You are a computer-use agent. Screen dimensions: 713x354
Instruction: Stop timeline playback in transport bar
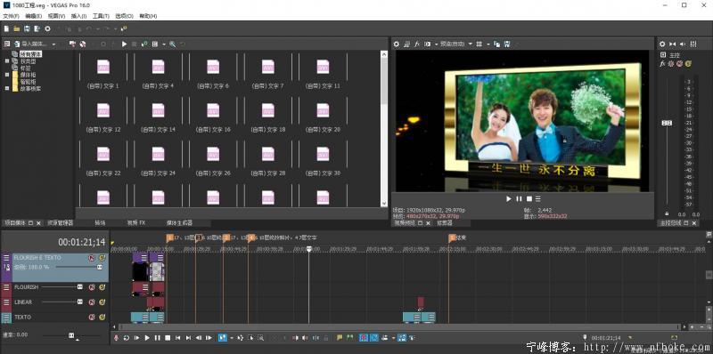[168, 338]
